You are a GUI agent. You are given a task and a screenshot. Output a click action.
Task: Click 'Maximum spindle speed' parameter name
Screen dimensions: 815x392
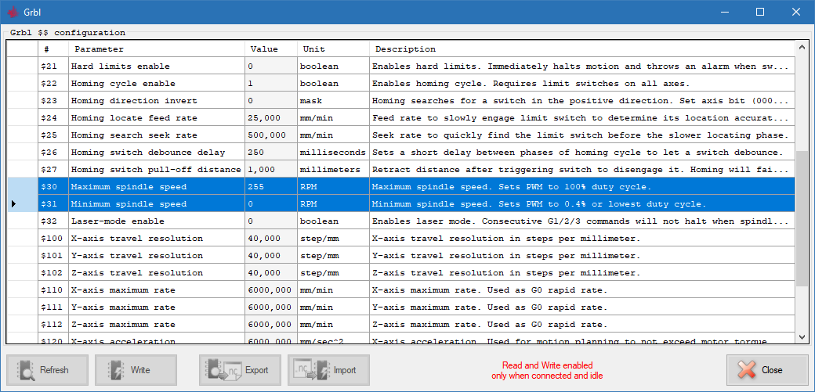(x=129, y=186)
